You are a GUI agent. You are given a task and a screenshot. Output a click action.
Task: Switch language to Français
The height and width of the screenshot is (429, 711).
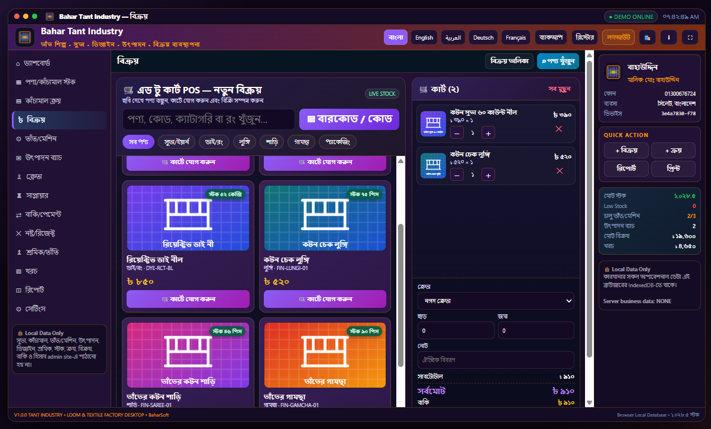pyautogui.click(x=516, y=37)
